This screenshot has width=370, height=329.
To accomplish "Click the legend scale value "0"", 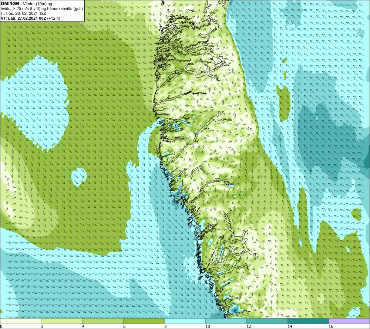I will tap(1, 326).
